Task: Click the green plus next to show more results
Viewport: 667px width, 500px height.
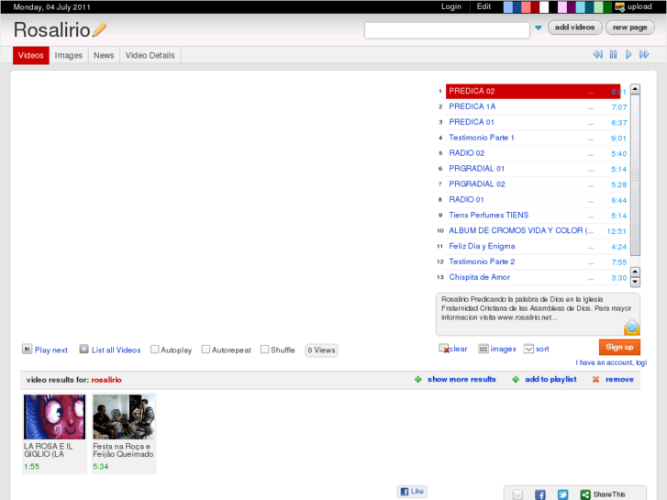Action: (418, 379)
